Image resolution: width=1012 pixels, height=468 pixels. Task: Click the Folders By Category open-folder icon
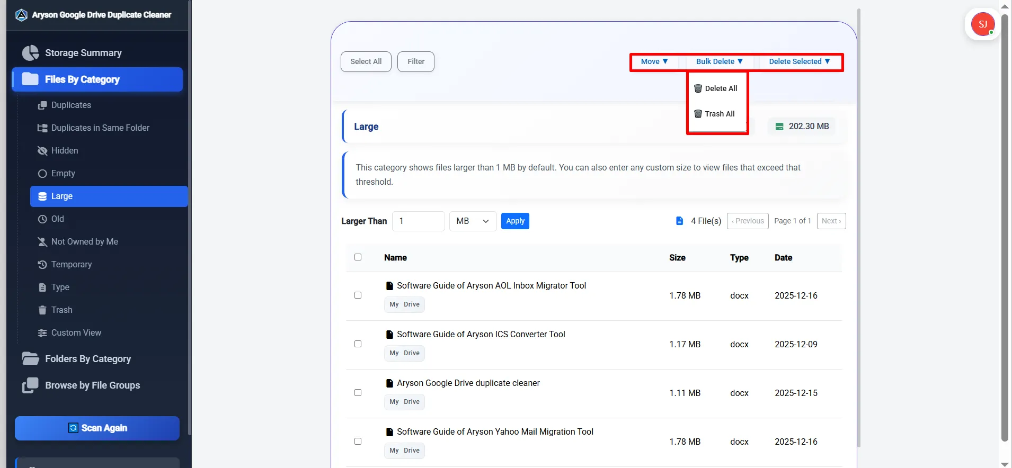(30, 359)
